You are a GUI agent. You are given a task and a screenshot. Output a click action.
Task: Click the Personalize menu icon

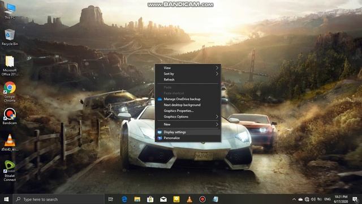pyautogui.click(x=160, y=138)
